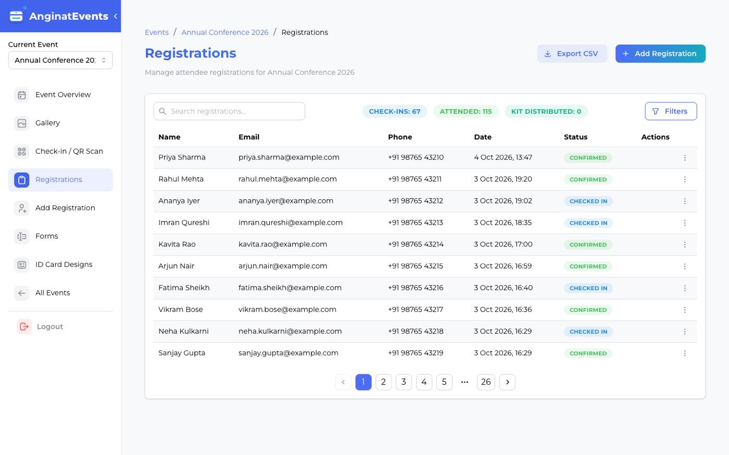Viewport: 729px width, 455px height.
Task: Open the Current Event dropdown
Action: (60, 60)
